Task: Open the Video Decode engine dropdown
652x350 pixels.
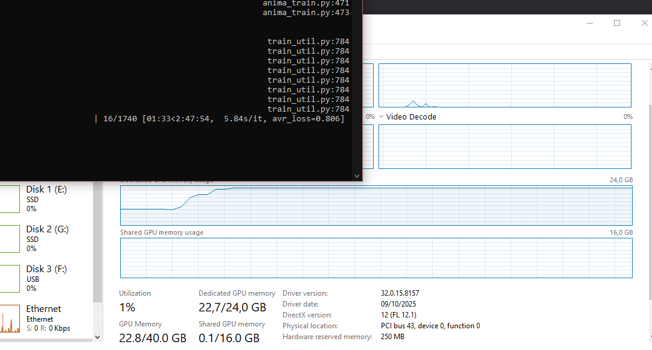Action: pyautogui.click(x=382, y=117)
